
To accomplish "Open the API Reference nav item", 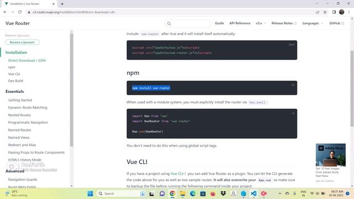I will tap(240, 23).
